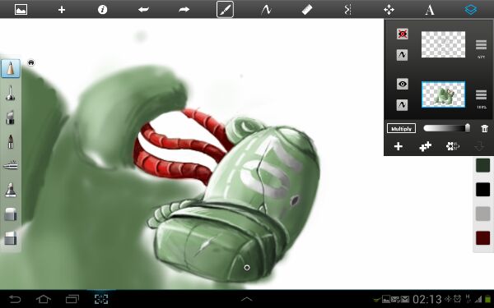Viewport: 494px width, 308px height.
Task: Pick the dark red color swatch
Action: [482, 238]
